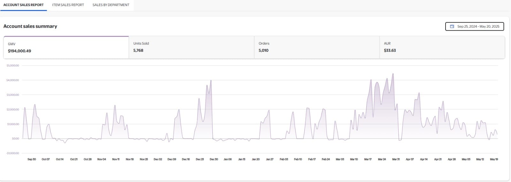The image size is (511, 182).
Task: Open the Sep 25, 2024 - May 20, 2025 date range
Action: coord(475,26)
